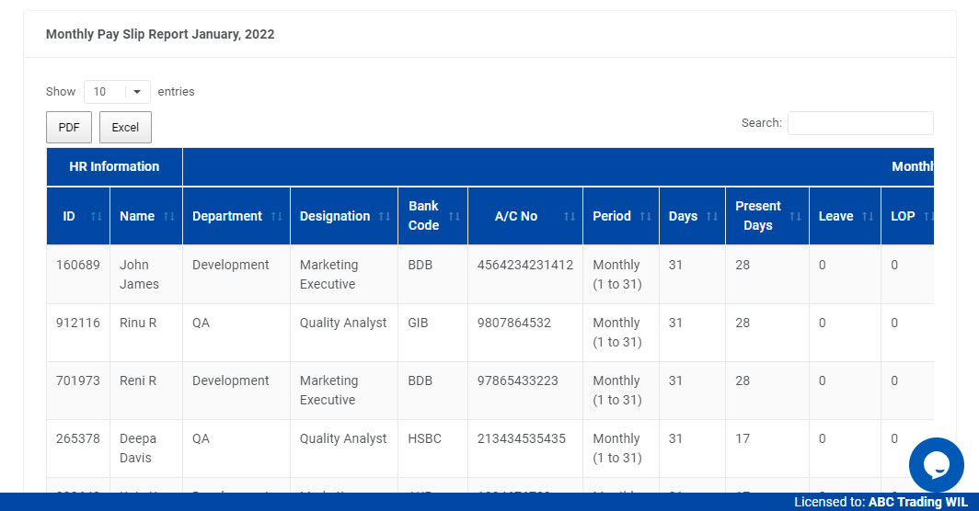Focus the Search input field

pos(859,123)
